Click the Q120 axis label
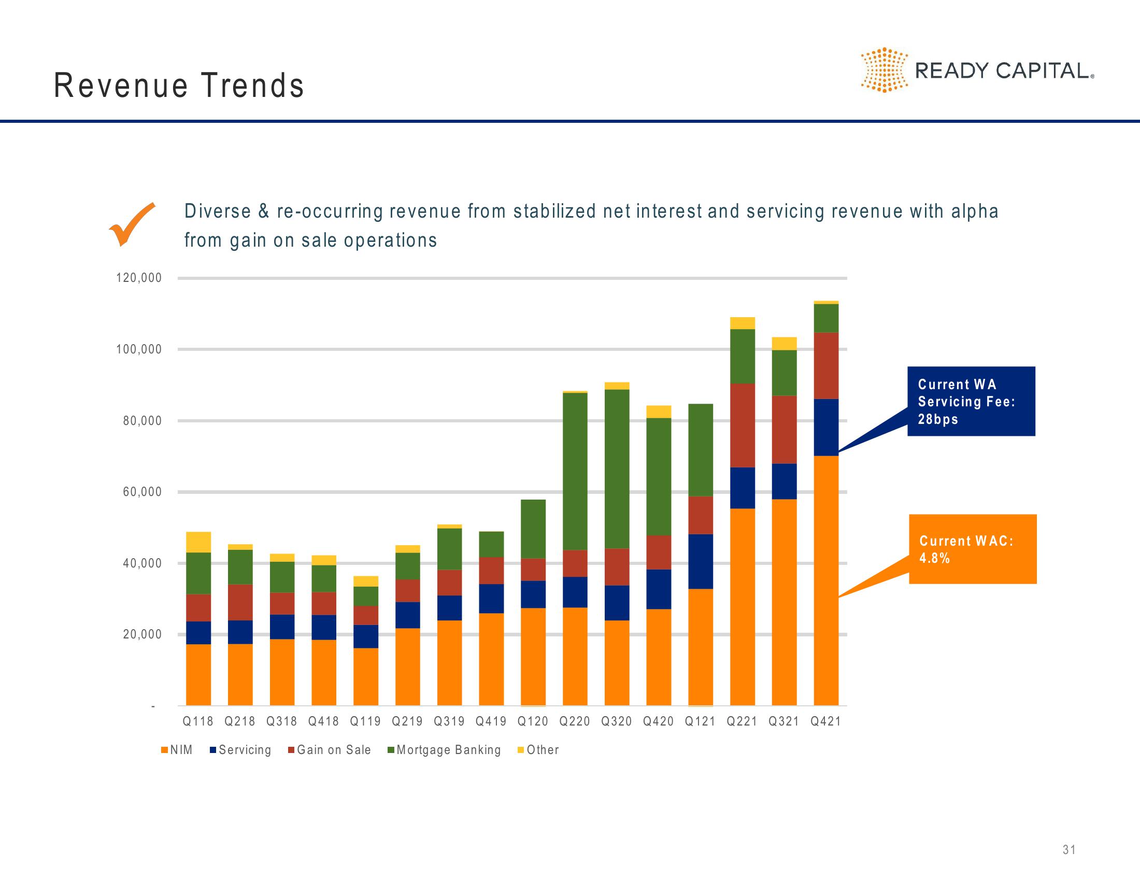 coord(533,721)
